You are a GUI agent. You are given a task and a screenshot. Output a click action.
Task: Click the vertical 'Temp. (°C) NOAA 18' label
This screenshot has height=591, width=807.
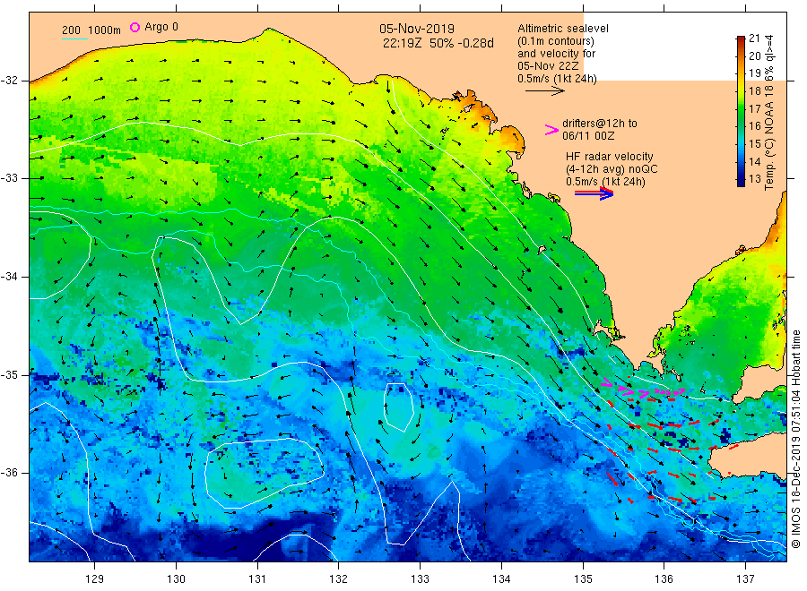tap(769, 138)
